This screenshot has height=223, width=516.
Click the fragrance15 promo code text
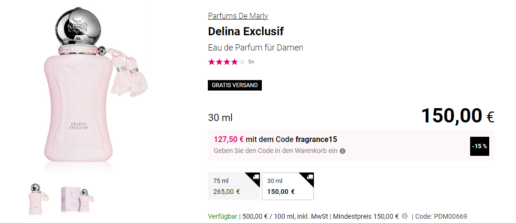pos(316,140)
